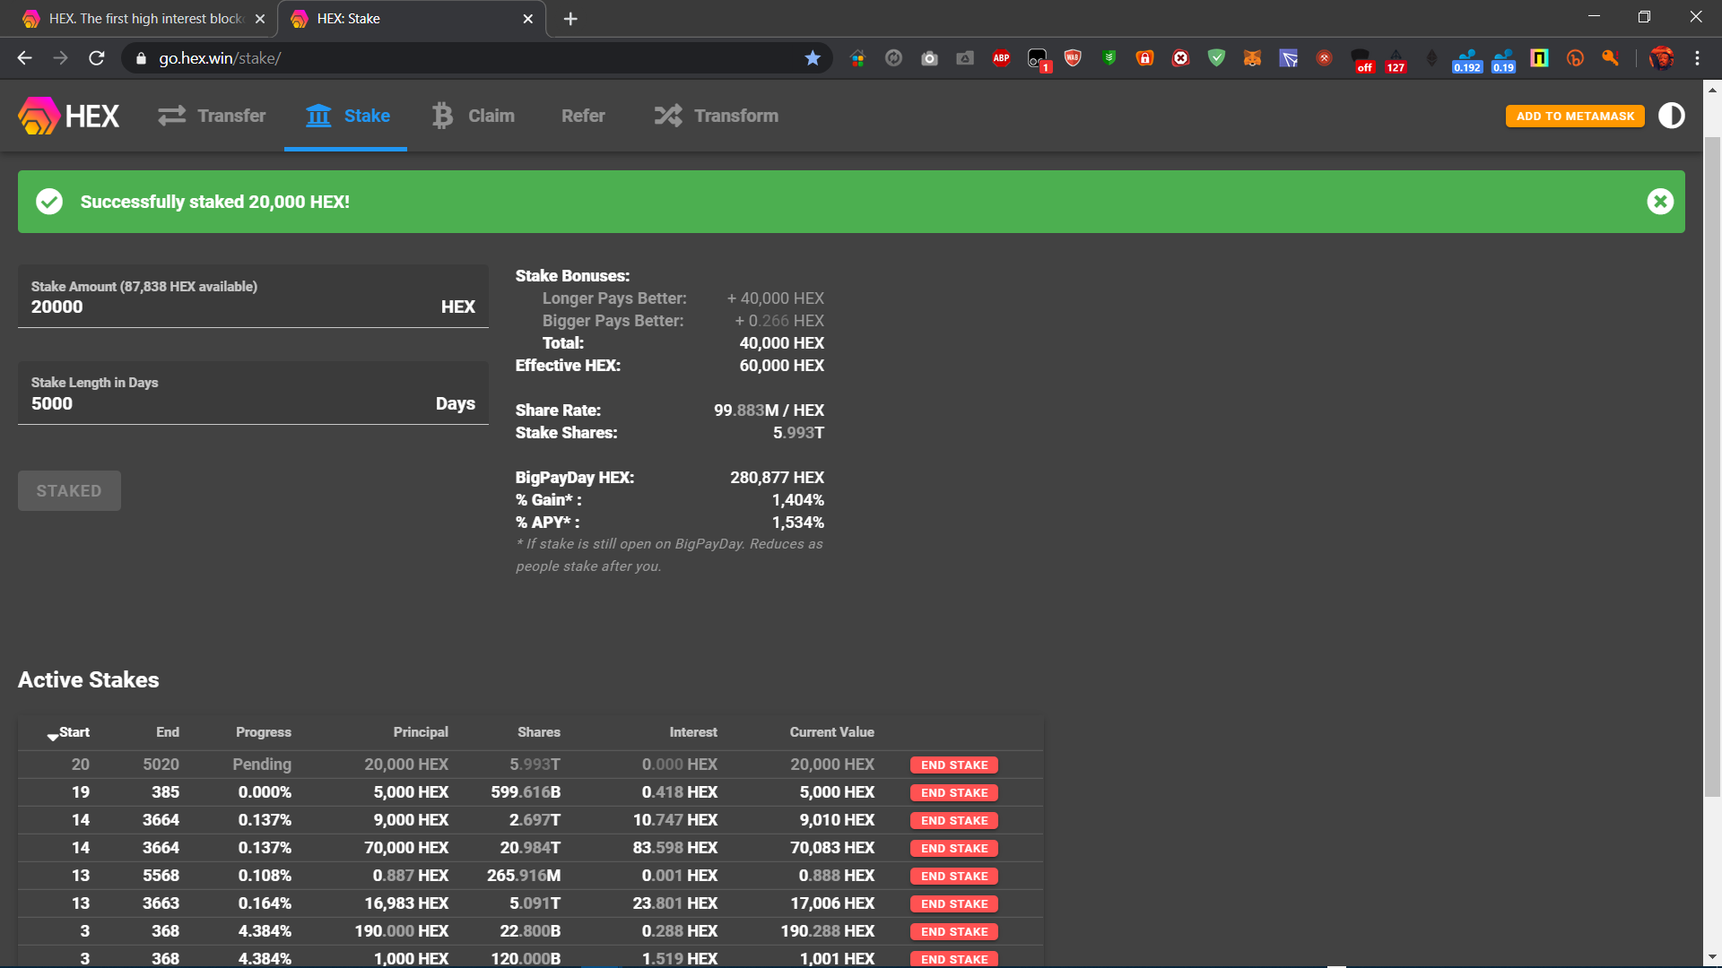Screen dimensions: 1722x968
Task: Open the Transform tab with shuffle icon
Action: (716, 116)
